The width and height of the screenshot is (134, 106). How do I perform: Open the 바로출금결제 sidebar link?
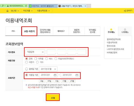(112, 53)
